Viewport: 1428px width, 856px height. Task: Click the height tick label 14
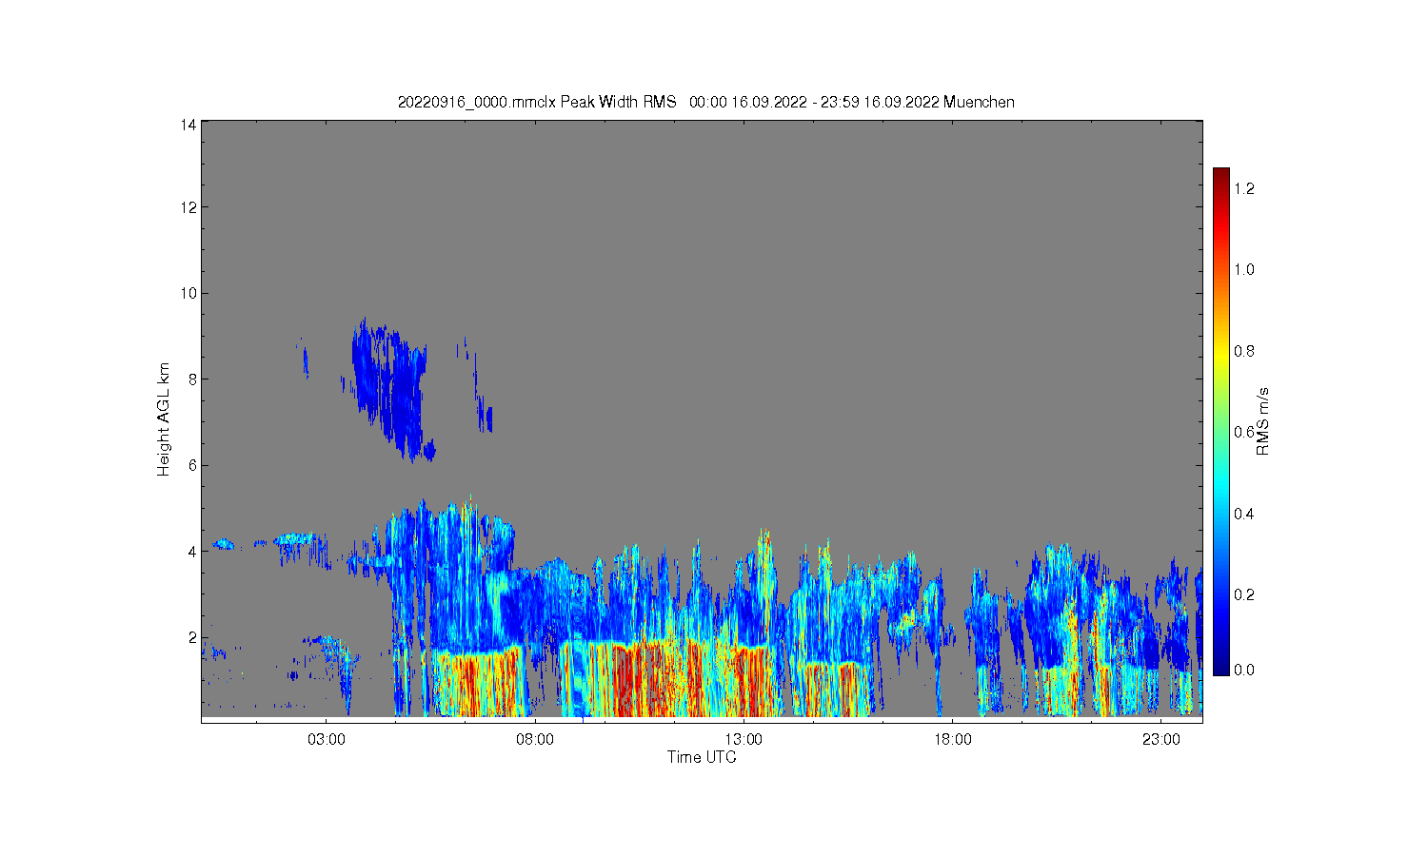(x=188, y=125)
